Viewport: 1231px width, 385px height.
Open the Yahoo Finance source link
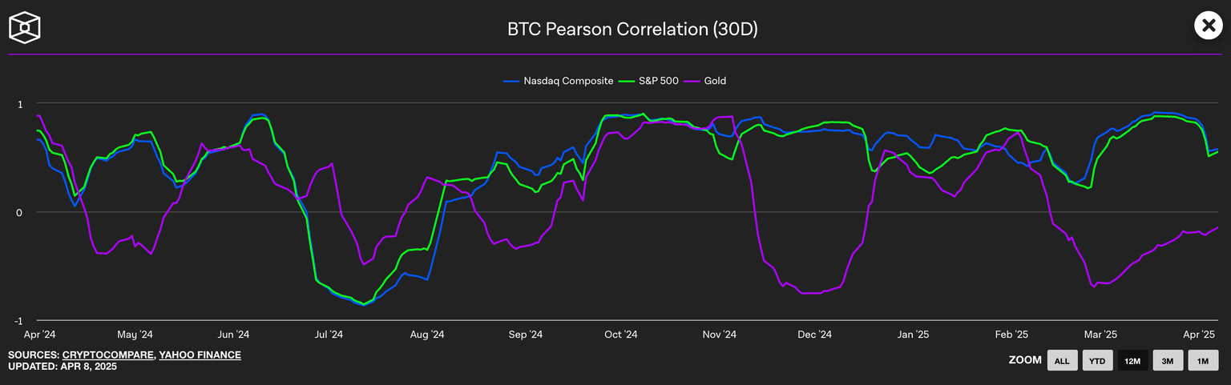(x=200, y=355)
